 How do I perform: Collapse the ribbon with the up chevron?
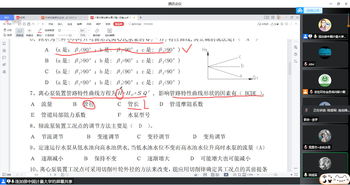tap(296, 24)
